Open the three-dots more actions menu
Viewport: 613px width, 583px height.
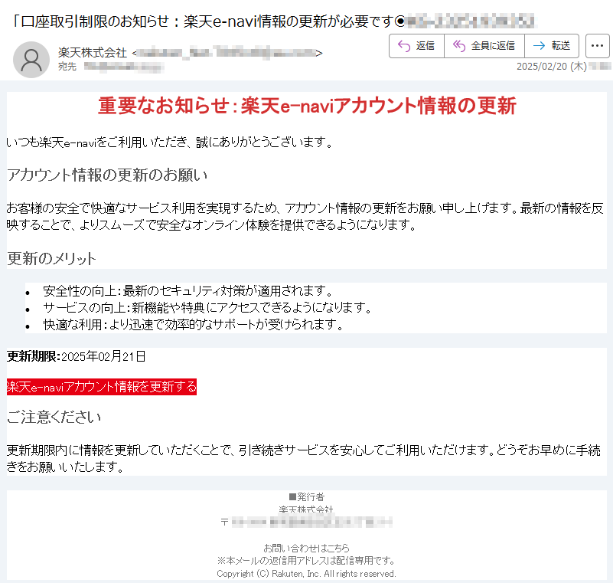[x=598, y=46]
